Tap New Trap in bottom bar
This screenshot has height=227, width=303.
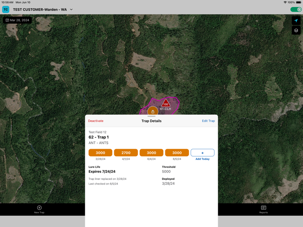click(39, 209)
